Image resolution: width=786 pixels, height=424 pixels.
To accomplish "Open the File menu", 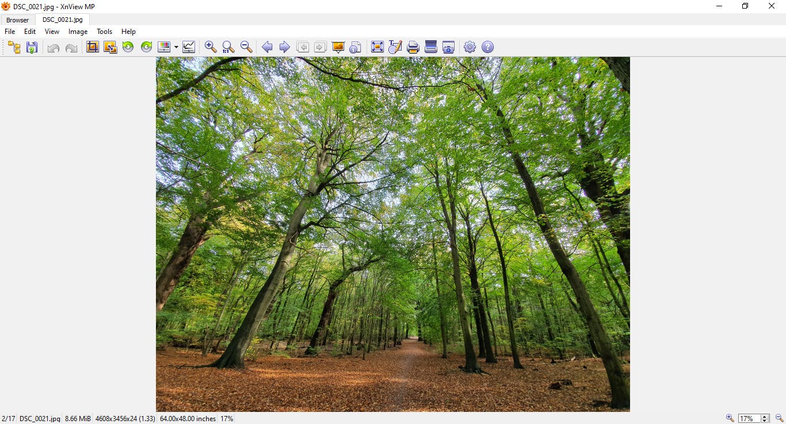I will 10,32.
